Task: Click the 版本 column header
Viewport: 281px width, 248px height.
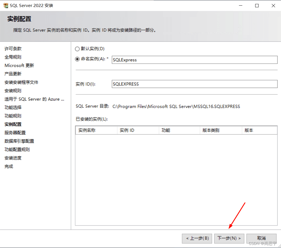Action: click(259, 130)
